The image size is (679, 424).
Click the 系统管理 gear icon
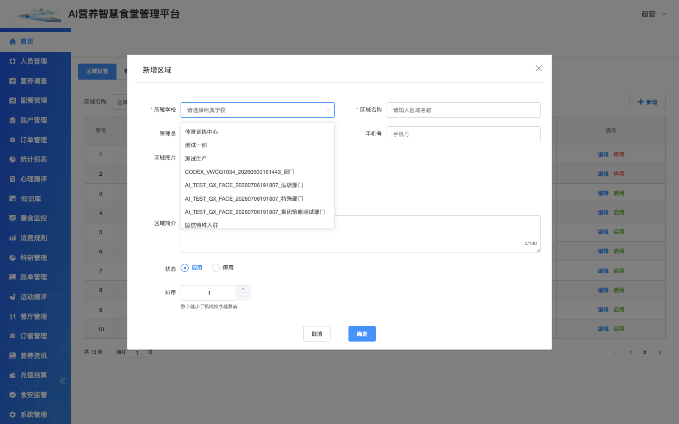tap(13, 415)
